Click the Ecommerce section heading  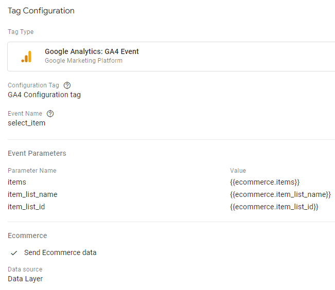(x=27, y=235)
